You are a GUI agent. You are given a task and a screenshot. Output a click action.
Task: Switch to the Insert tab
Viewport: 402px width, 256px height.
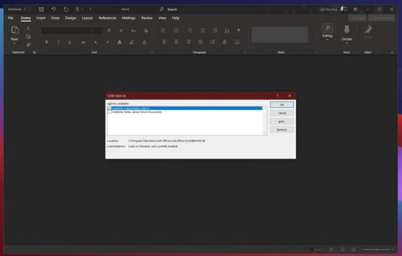point(41,18)
